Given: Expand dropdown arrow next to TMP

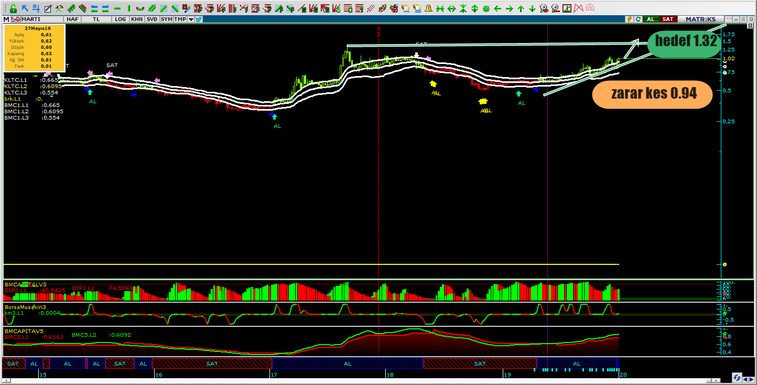Looking at the screenshot, I should coord(191,19).
